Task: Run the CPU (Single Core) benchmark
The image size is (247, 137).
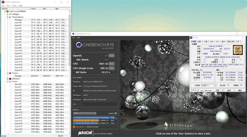Action: (x=111, y=68)
